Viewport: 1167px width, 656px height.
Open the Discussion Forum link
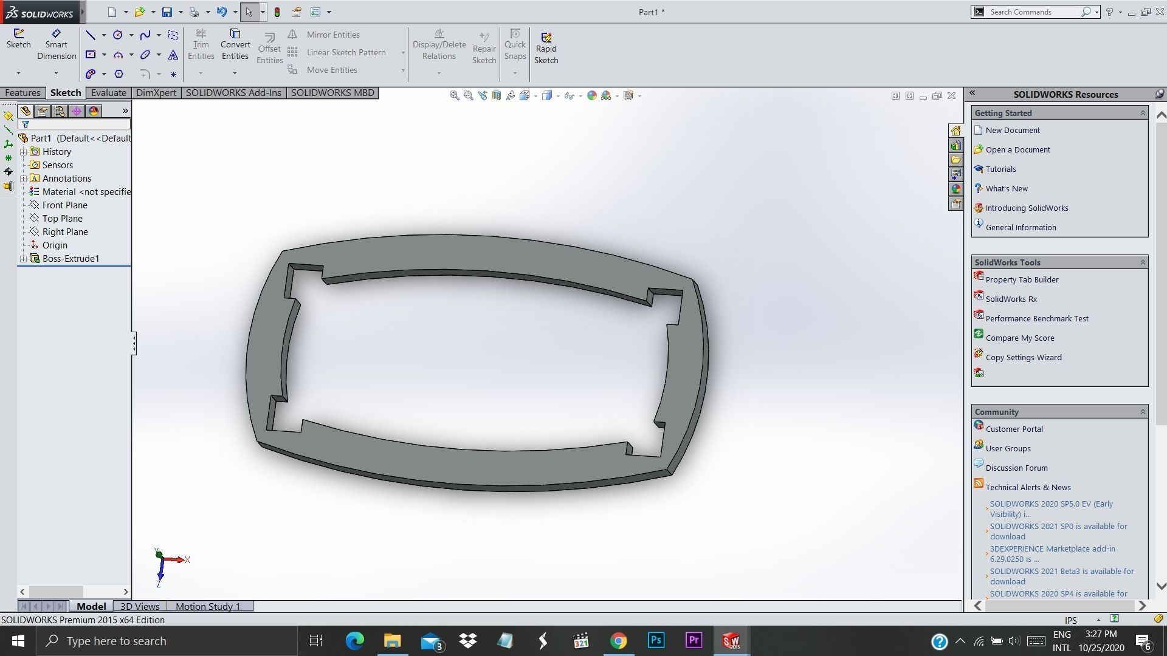pos(1016,468)
